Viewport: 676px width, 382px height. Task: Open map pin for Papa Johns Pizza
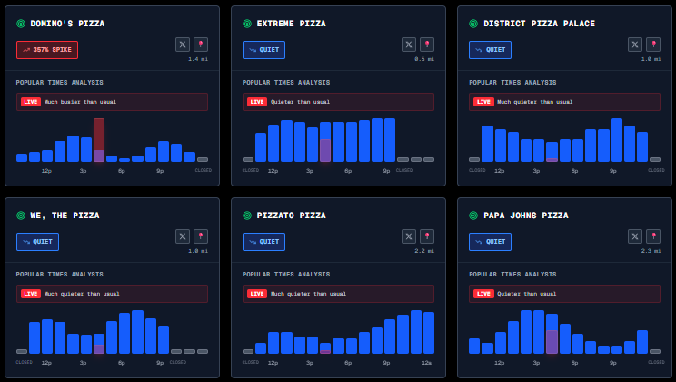652,236
